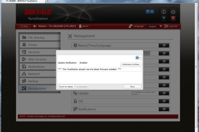Image resolution: width=199 pixels, height=132 pixels.
Task: Go to Web Services section
Action: 38,59
